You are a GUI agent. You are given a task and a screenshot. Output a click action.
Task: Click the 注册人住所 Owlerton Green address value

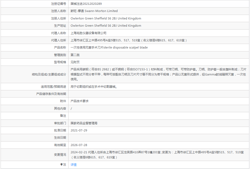point(106,18)
